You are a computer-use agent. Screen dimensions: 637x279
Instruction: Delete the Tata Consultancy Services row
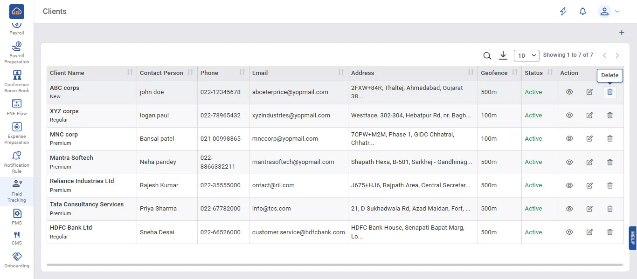point(609,209)
